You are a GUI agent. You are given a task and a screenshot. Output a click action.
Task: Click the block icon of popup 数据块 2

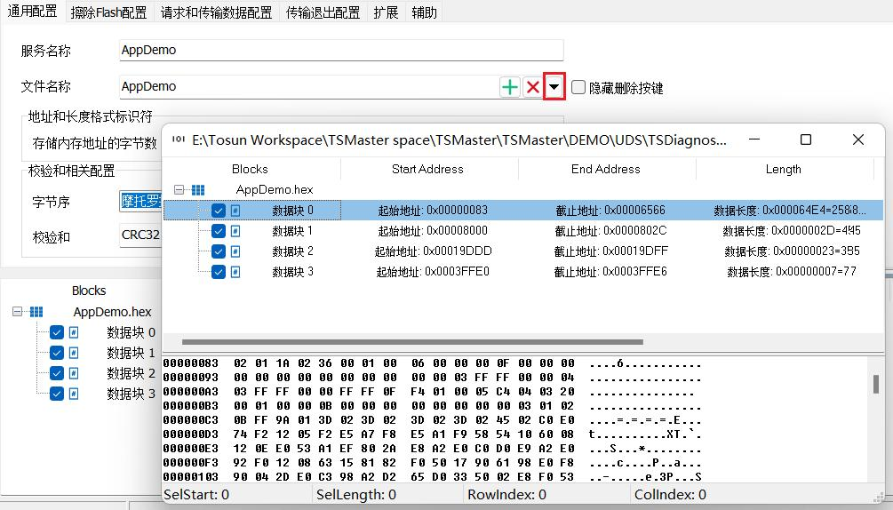click(235, 251)
